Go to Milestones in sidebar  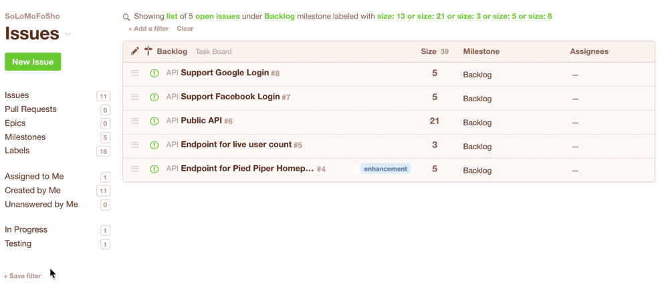(x=25, y=137)
